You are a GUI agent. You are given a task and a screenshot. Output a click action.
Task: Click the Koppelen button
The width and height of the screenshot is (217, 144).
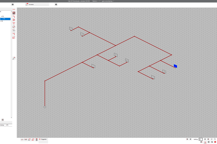43,139
